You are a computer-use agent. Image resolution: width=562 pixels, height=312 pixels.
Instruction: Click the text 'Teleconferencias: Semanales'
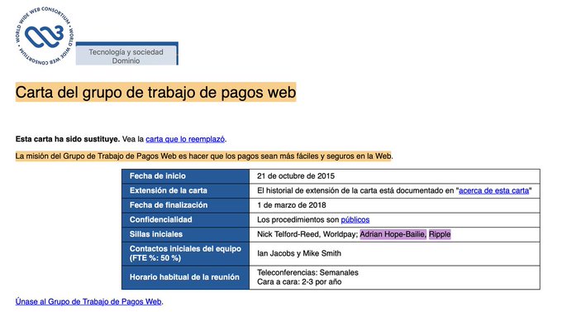point(307,272)
